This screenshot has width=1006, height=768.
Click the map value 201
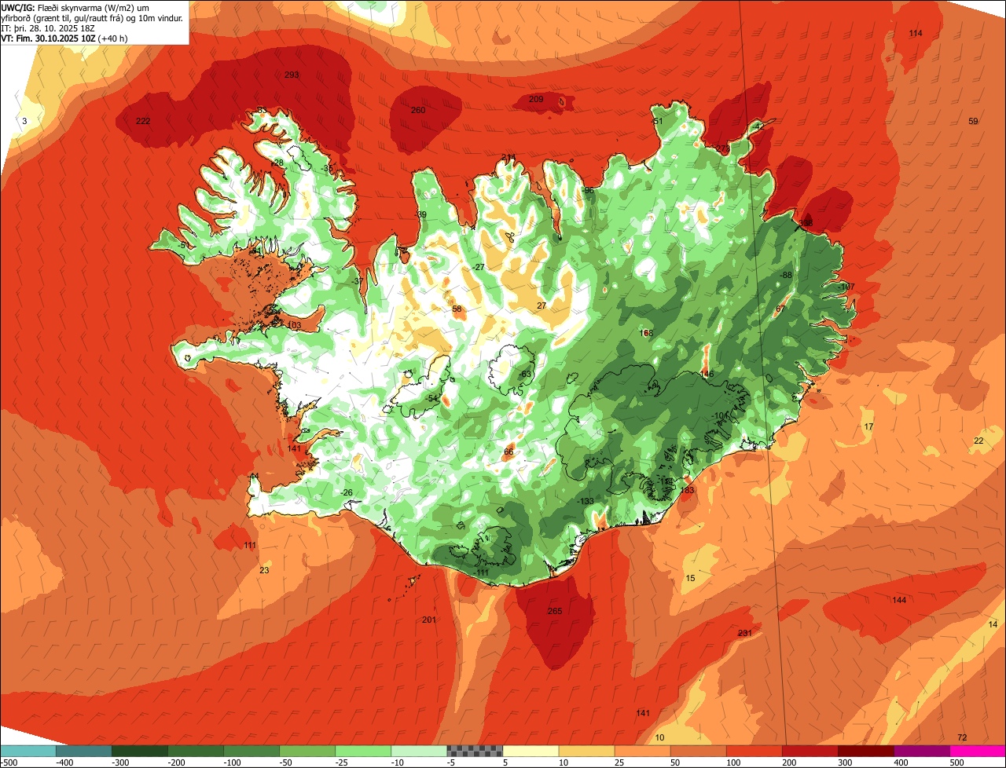428,620
